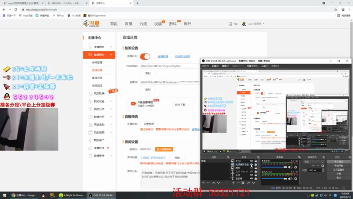
Task: Pop out the OBS Scenes dock panel icon
Action: point(228,157)
